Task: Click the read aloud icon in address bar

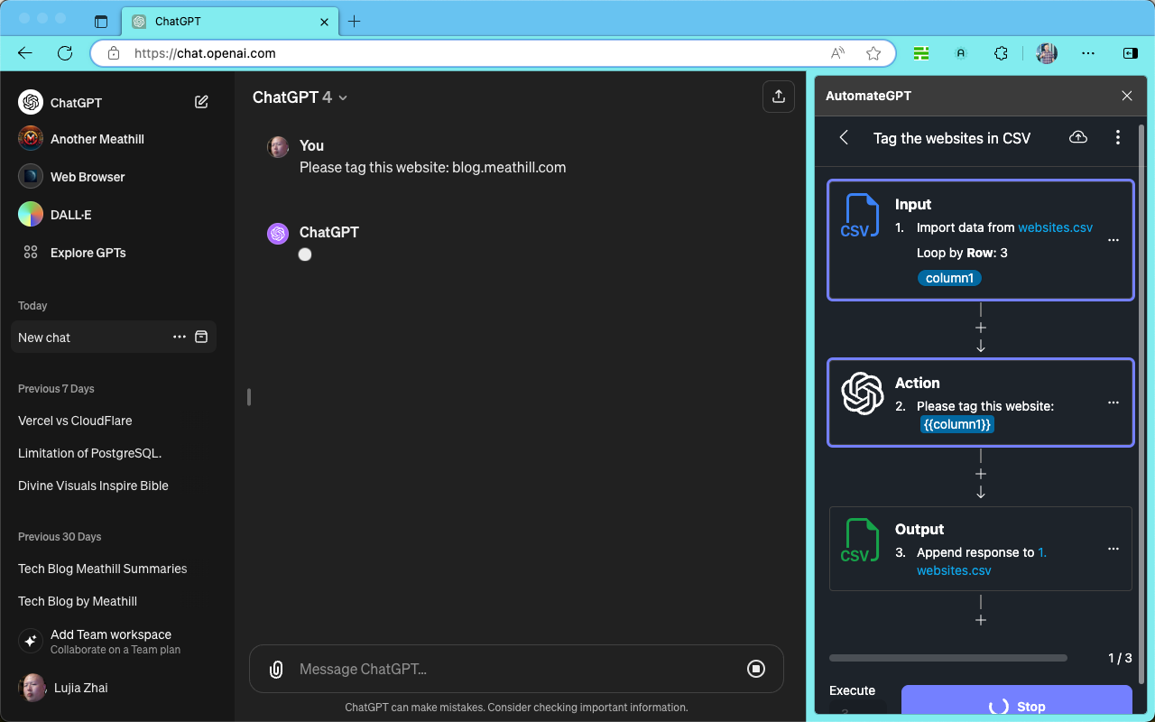Action: (838, 53)
